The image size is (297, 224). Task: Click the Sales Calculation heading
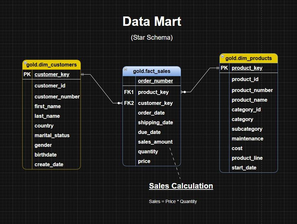[x=181, y=186]
